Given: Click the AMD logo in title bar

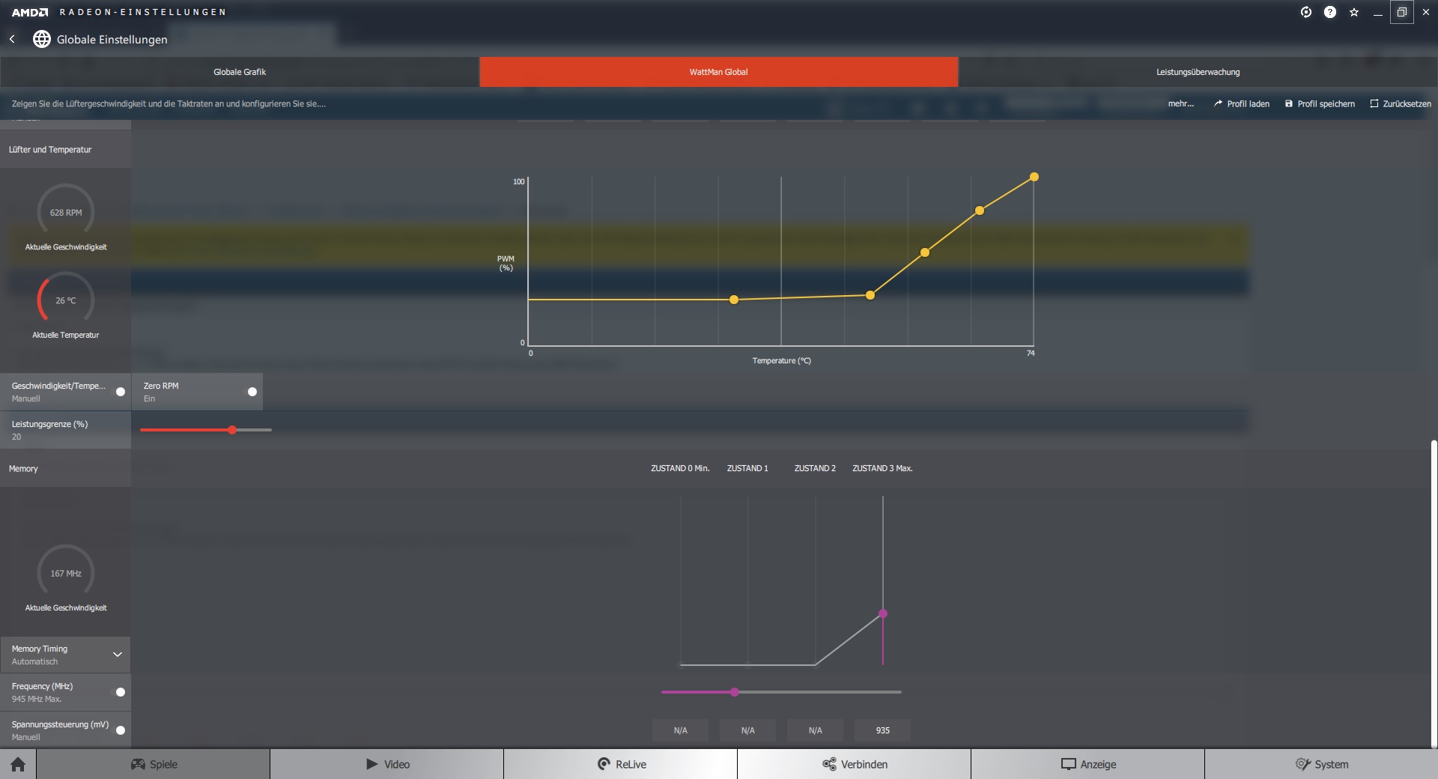Looking at the screenshot, I should point(30,12).
